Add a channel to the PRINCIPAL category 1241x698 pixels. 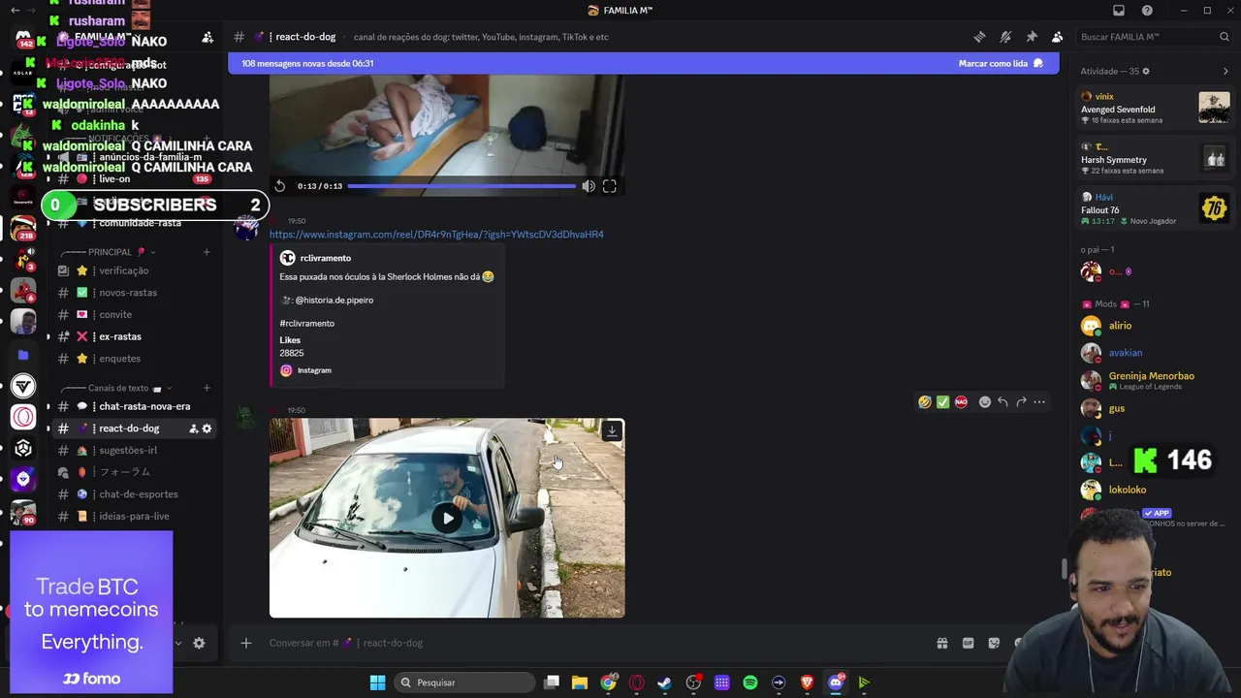(207, 252)
